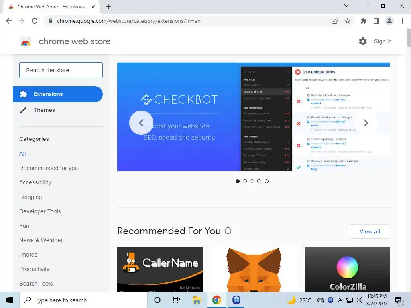Select the fourth carousel dot
The height and width of the screenshot is (308, 411).
tap(259, 181)
